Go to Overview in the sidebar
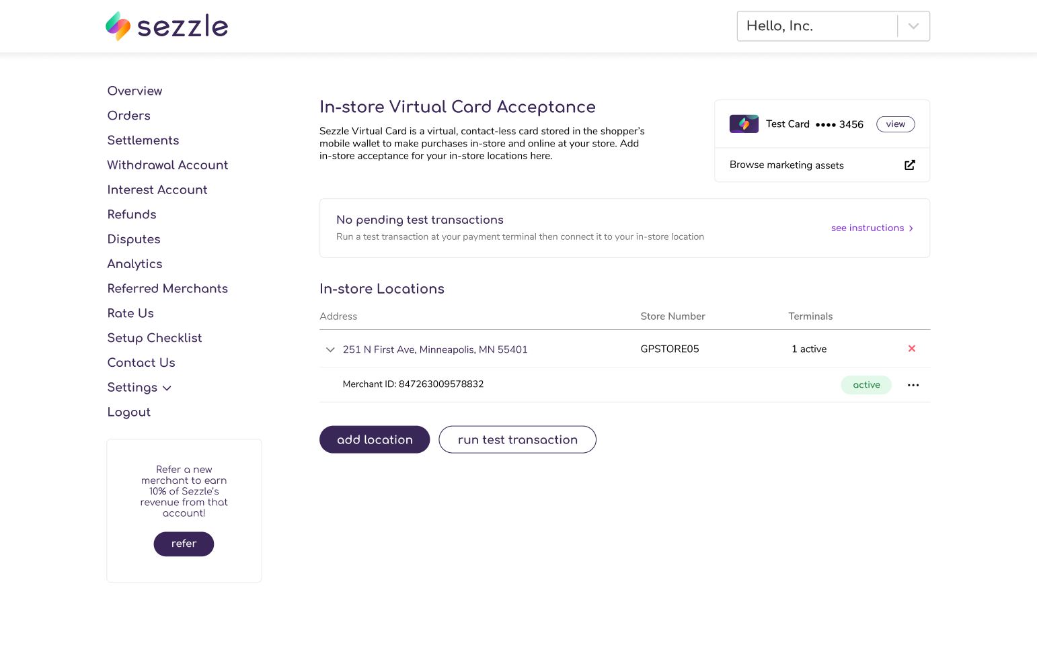 (x=135, y=91)
